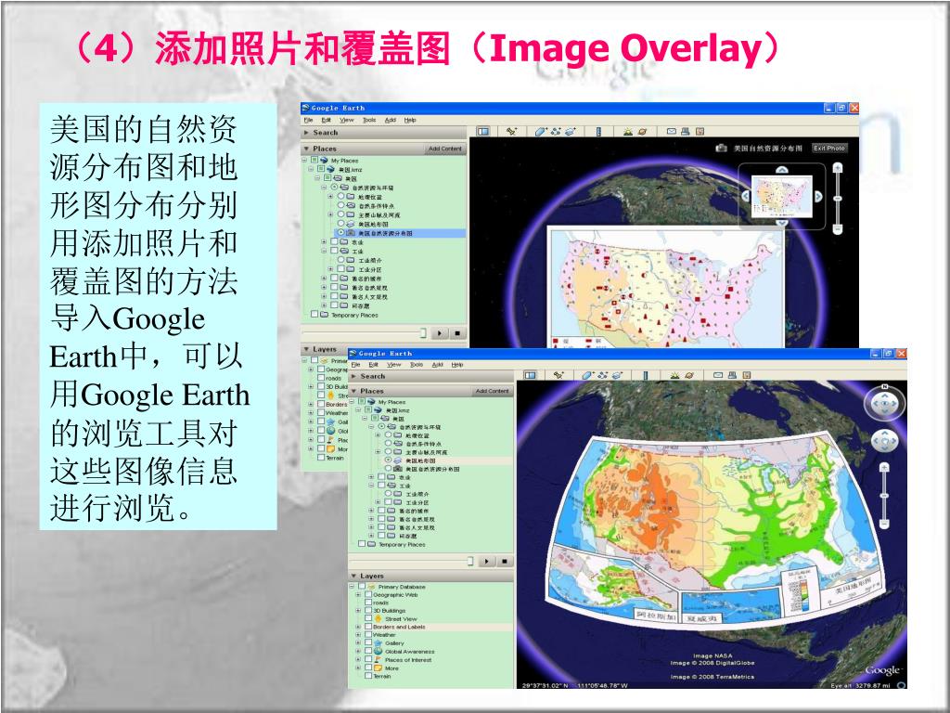Click View in Google Maps icon, front window
This screenshot has width=950, height=713.
pos(747,375)
